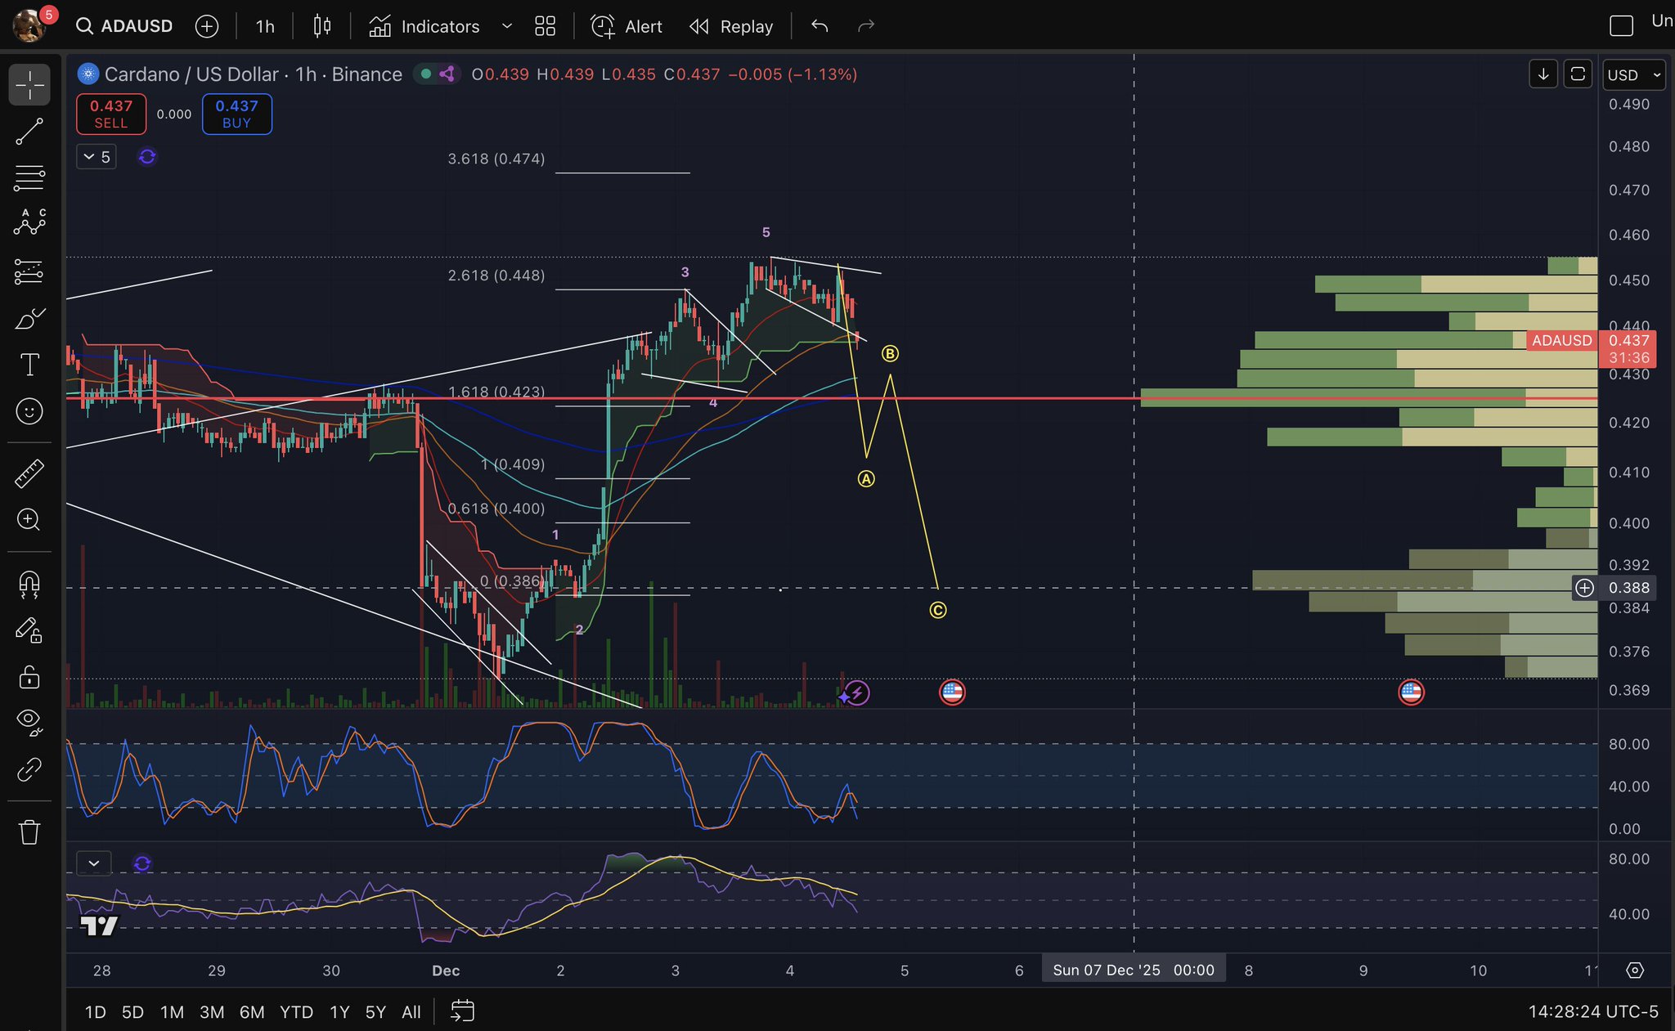Open the USD currency dropdown
Screen dimensions: 1675x1031
pyautogui.click(x=1633, y=75)
